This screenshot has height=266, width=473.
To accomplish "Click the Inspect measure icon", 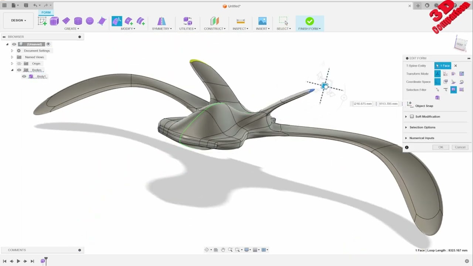I will (241, 21).
